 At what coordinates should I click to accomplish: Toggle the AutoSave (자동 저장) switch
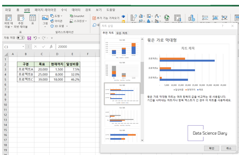click(x=20, y=38)
